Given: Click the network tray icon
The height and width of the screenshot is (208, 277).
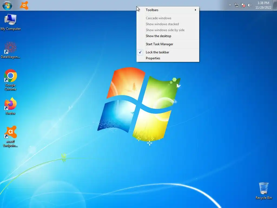Looking at the screenshot, I should (x=236, y=5).
